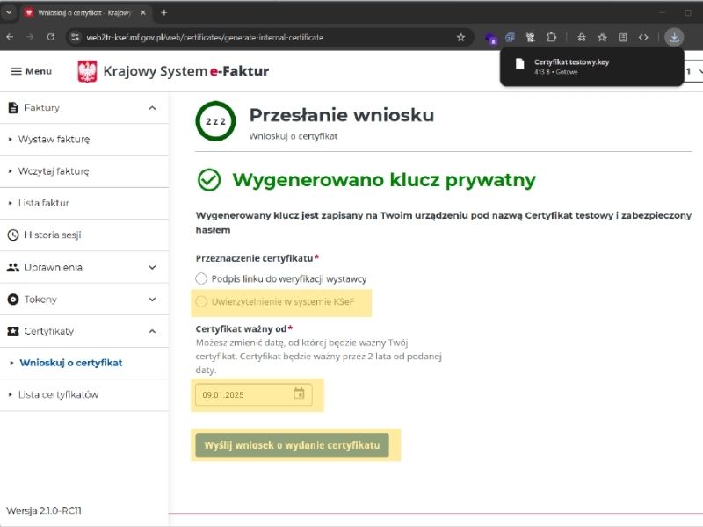
Task: Collapse the Faktury sidebar section
Action: [x=152, y=108]
